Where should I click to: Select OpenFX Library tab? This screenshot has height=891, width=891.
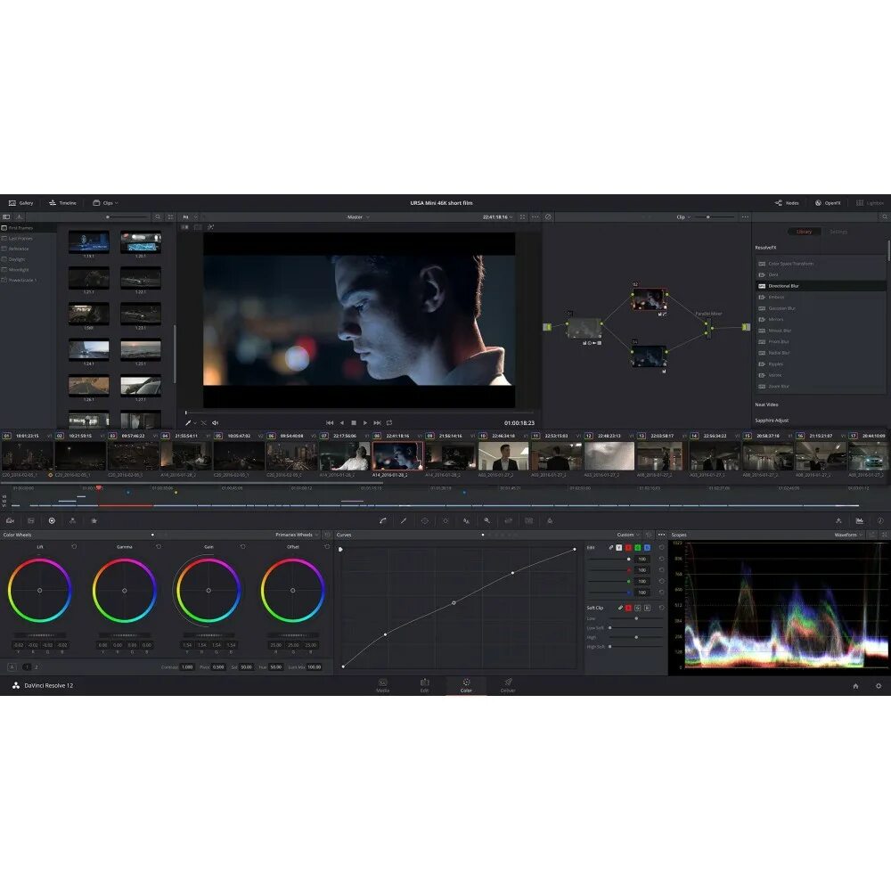(x=804, y=232)
